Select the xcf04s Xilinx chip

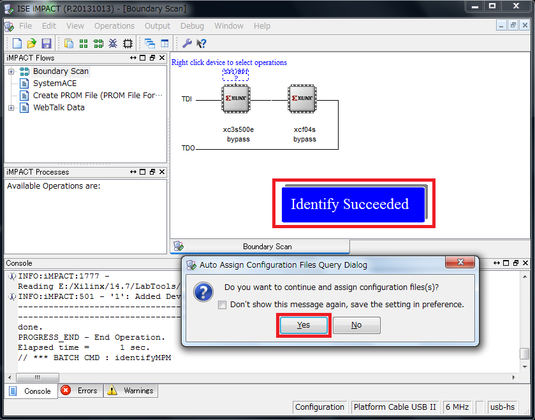pos(302,99)
